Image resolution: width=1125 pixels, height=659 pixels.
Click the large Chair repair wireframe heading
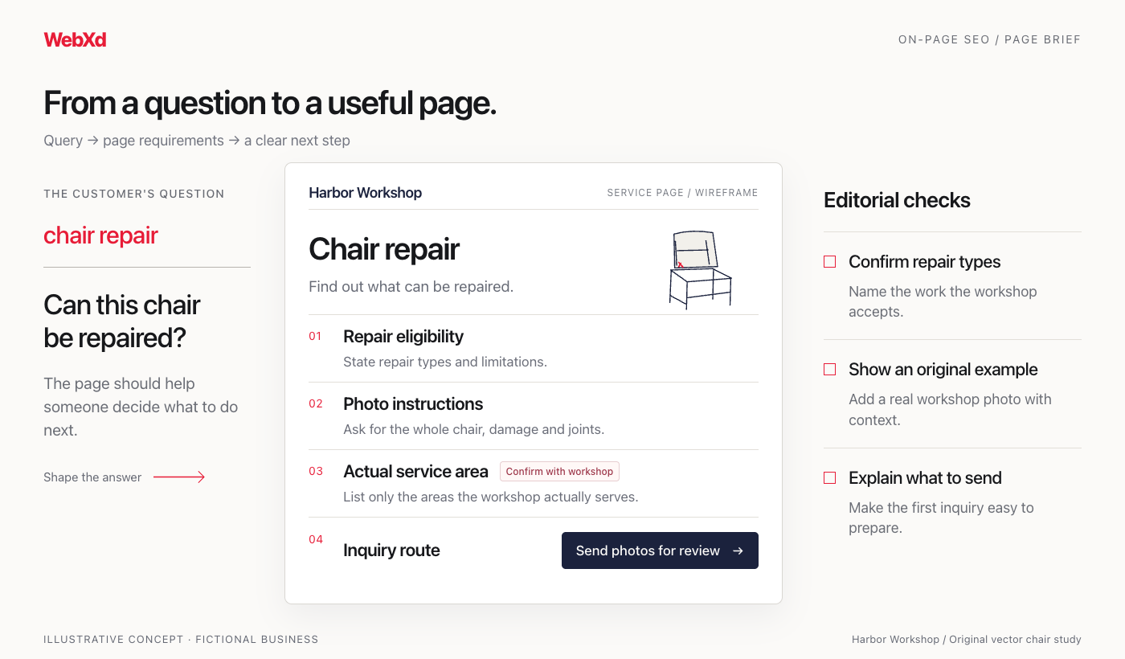coord(384,249)
